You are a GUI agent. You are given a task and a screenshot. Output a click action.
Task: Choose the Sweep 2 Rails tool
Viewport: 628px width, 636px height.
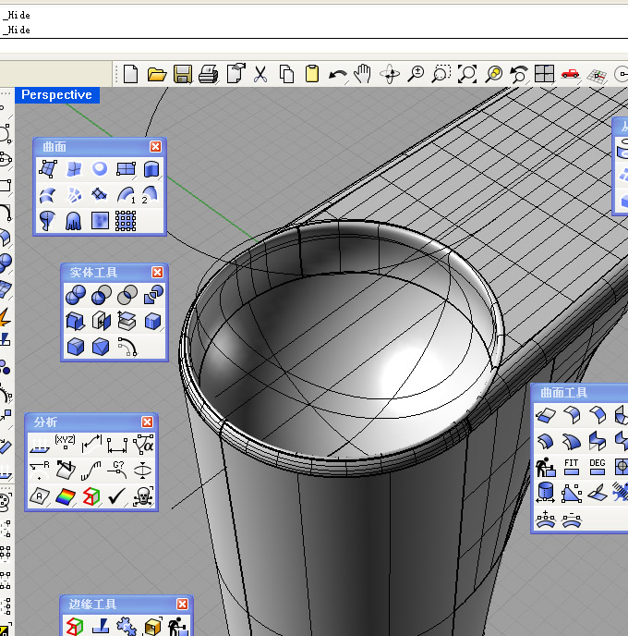pos(150,195)
